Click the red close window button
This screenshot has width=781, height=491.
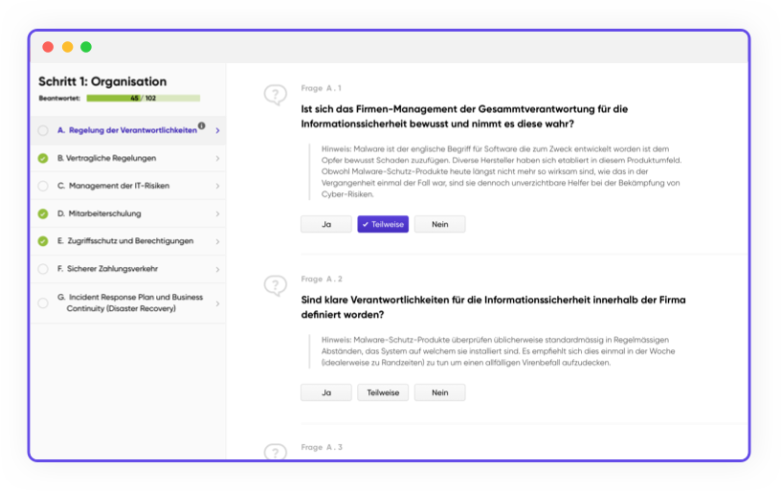tap(48, 47)
